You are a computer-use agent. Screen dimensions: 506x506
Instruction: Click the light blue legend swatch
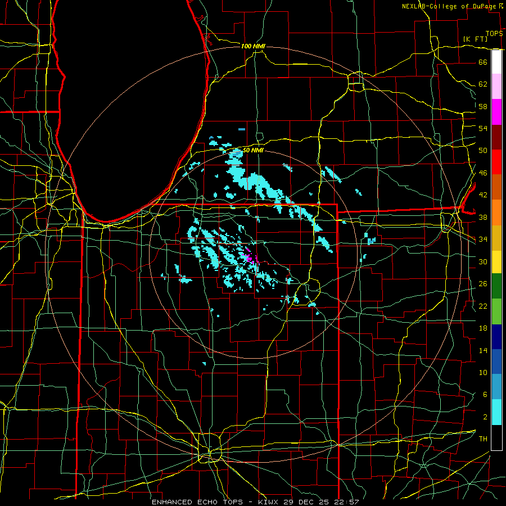point(496,387)
